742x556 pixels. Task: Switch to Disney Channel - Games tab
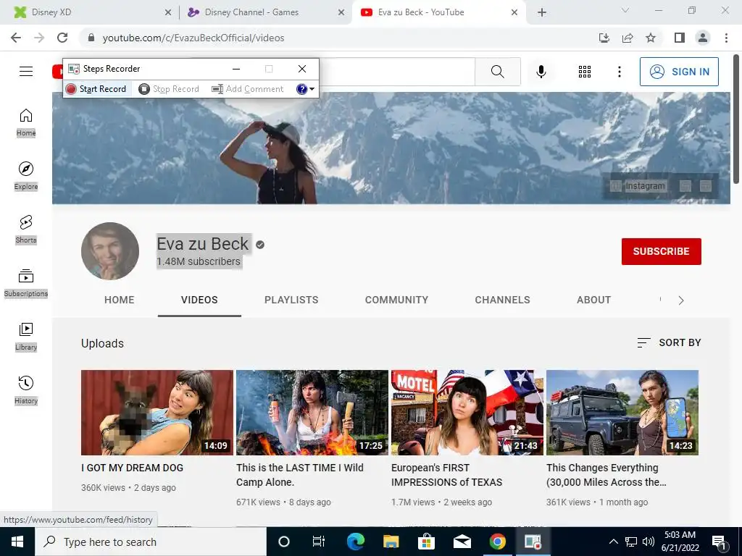(265, 12)
